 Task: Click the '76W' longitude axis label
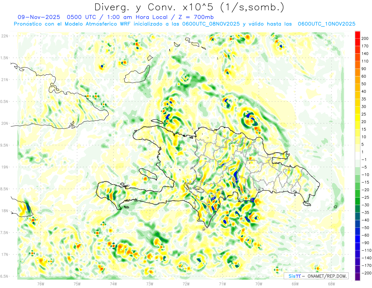[x=41, y=284]
